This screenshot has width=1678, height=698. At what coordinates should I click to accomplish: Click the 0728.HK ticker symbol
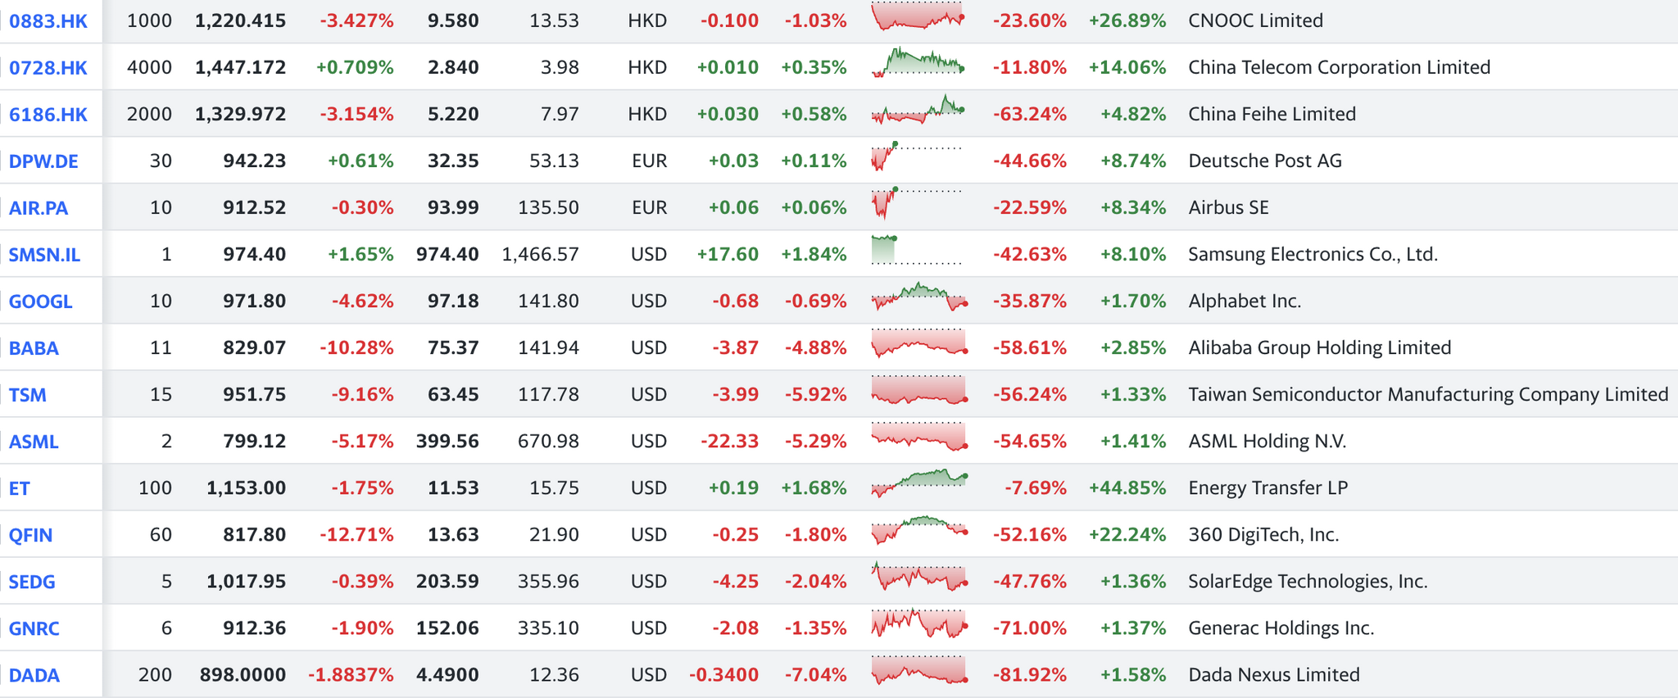(x=48, y=68)
